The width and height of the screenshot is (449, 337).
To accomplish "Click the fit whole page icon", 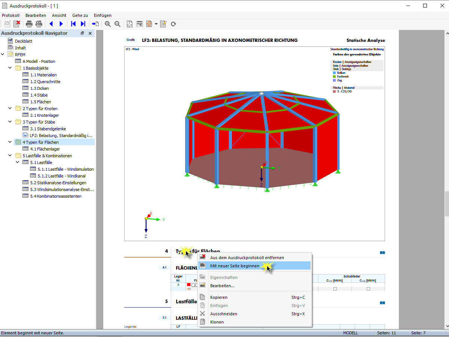I will (x=130, y=24).
